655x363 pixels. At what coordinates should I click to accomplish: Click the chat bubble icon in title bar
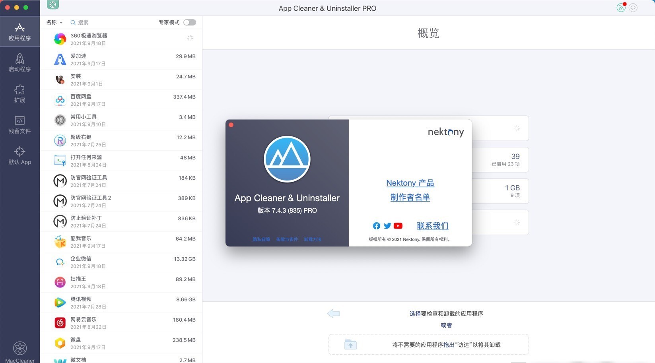click(x=633, y=8)
